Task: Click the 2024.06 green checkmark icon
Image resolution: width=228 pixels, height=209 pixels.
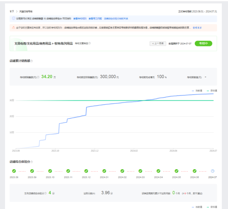Action: pos(194,171)
